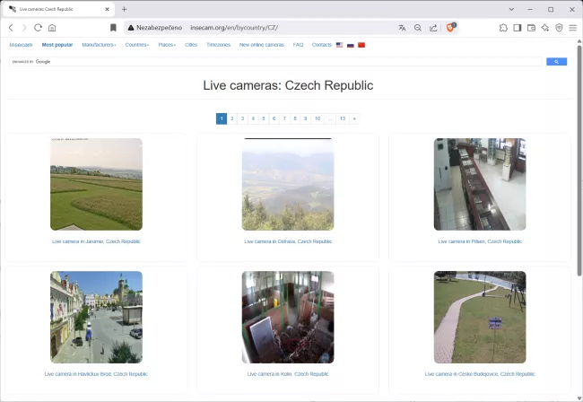Open the New online cameras page
The height and width of the screenshot is (402, 583).
(x=261, y=44)
